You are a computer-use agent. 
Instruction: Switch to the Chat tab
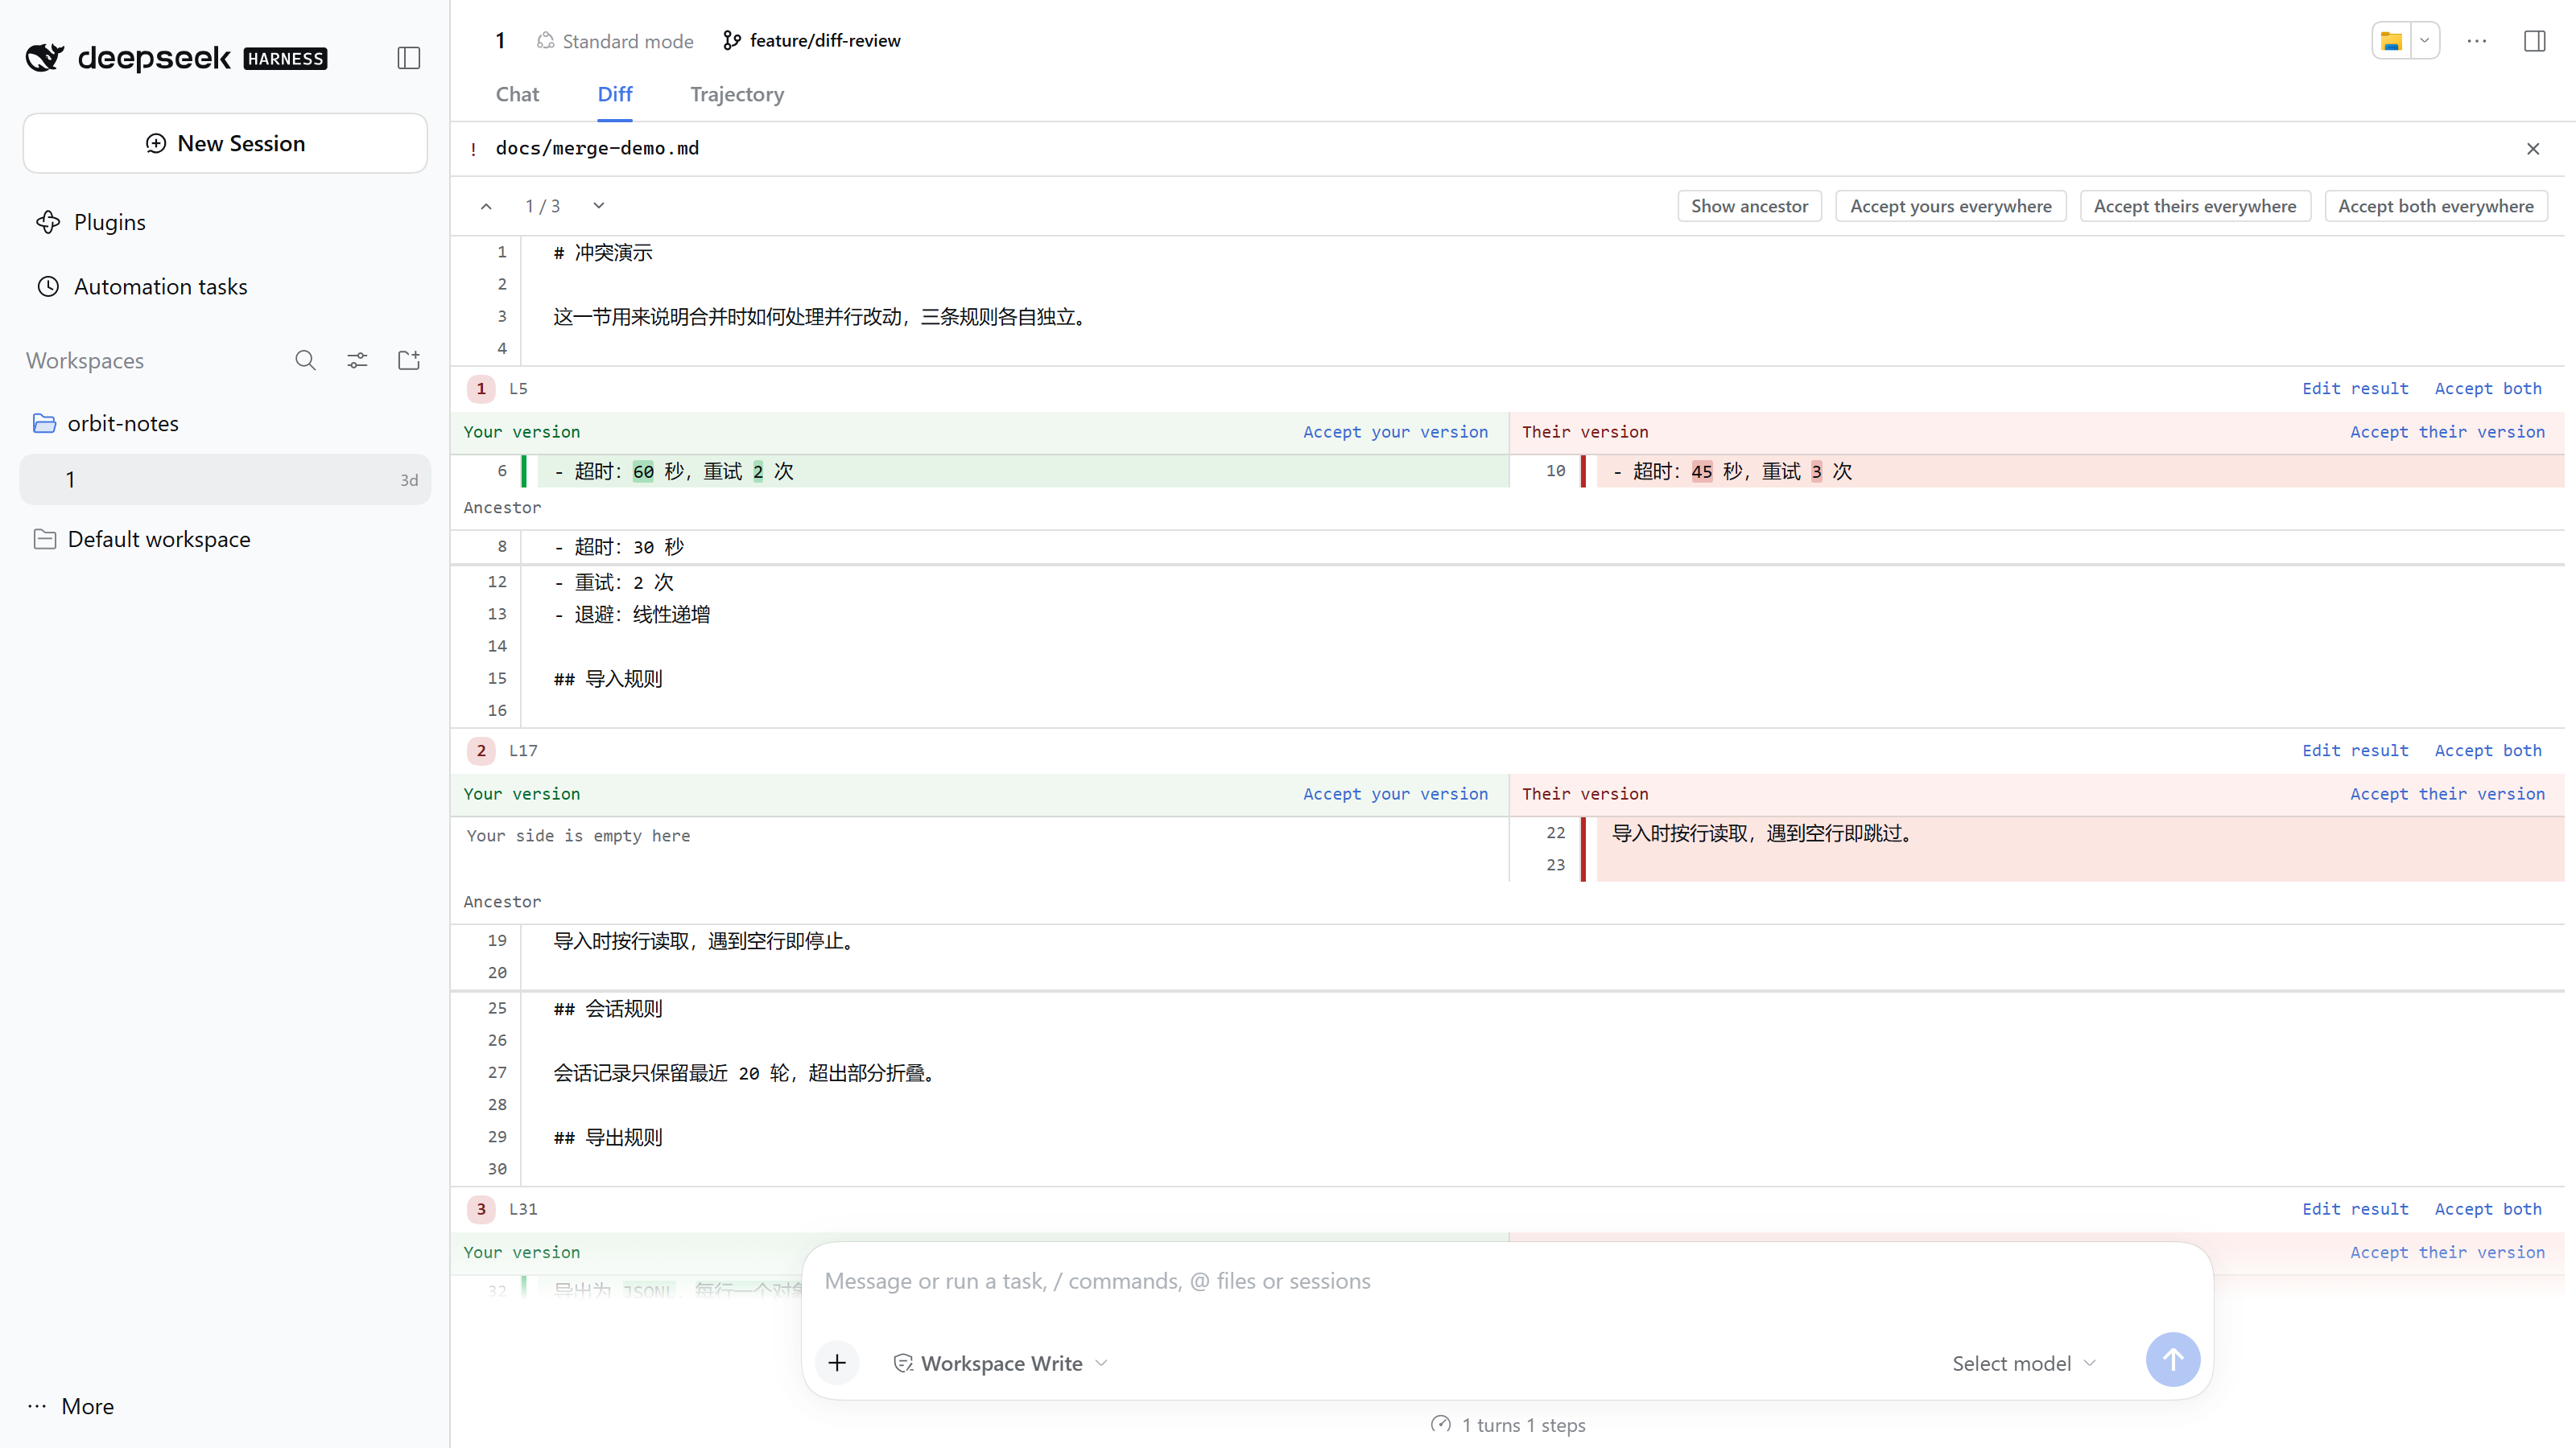(x=517, y=94)
